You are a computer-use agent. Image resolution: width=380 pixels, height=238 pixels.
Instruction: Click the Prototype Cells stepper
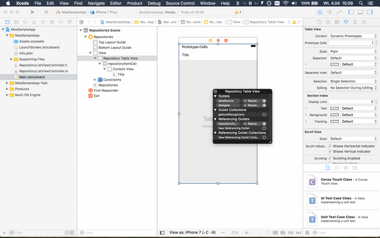[x=376, y=43]
